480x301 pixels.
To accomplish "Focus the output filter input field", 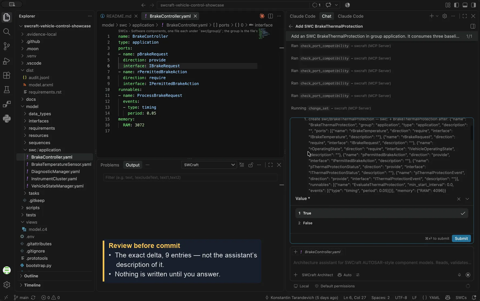I will coord(190,178).
